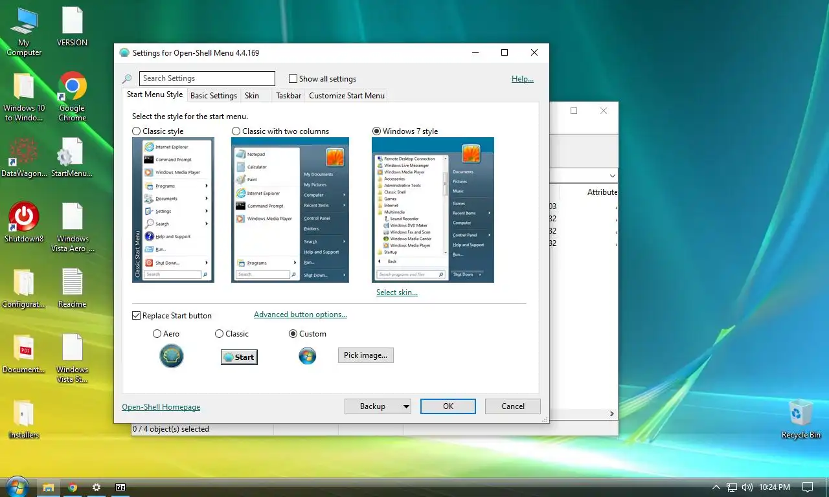Screen dimensions: 829x497
Task: Open 7-Zip from the taskbar
Action: click(120, 487)
